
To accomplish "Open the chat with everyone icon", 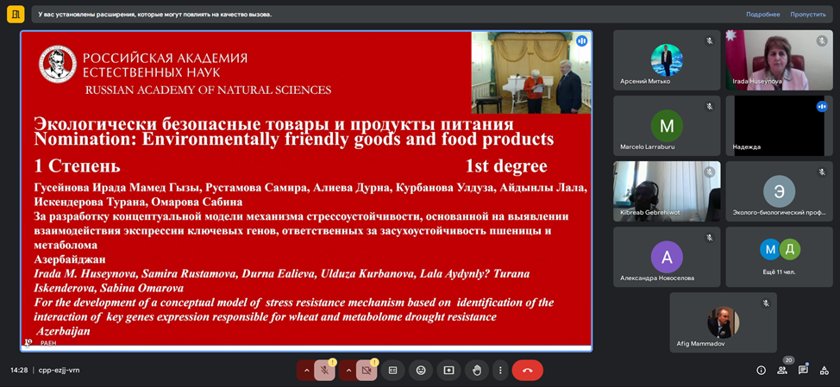I will pos(803,370).
